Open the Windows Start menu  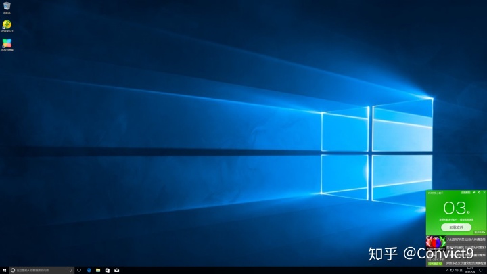4,270
